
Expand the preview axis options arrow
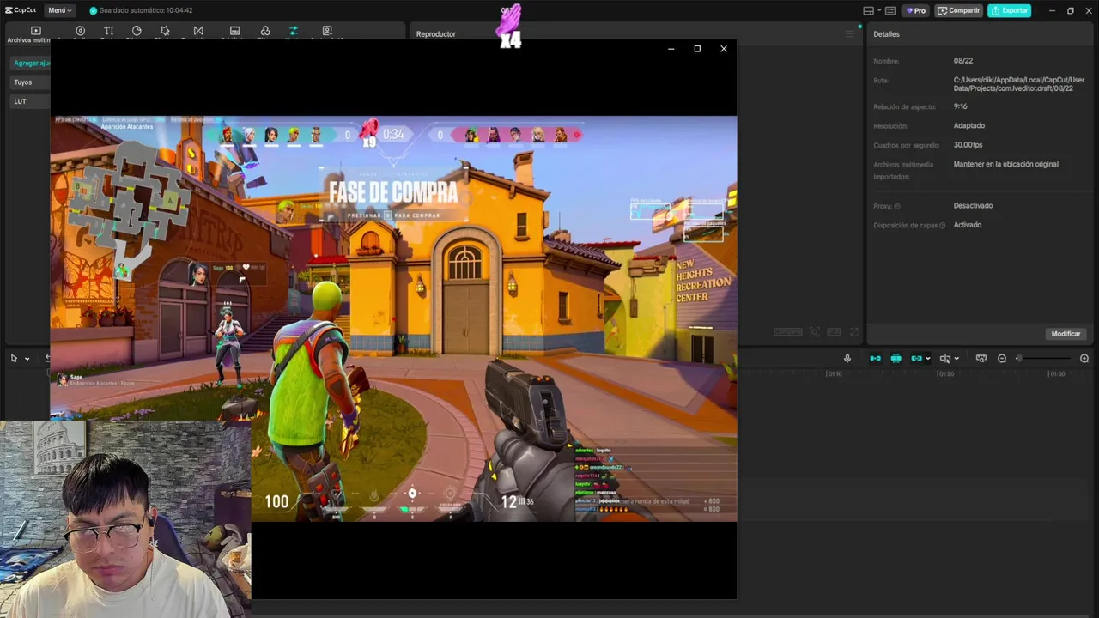tap(956, 359)
